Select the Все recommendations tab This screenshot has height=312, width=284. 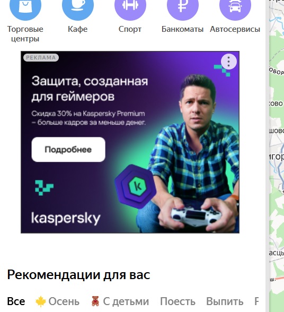click(16, 301)
